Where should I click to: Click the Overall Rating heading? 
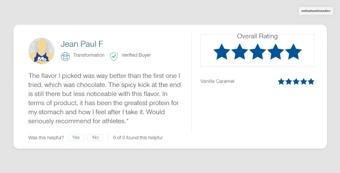coord(257,36)
